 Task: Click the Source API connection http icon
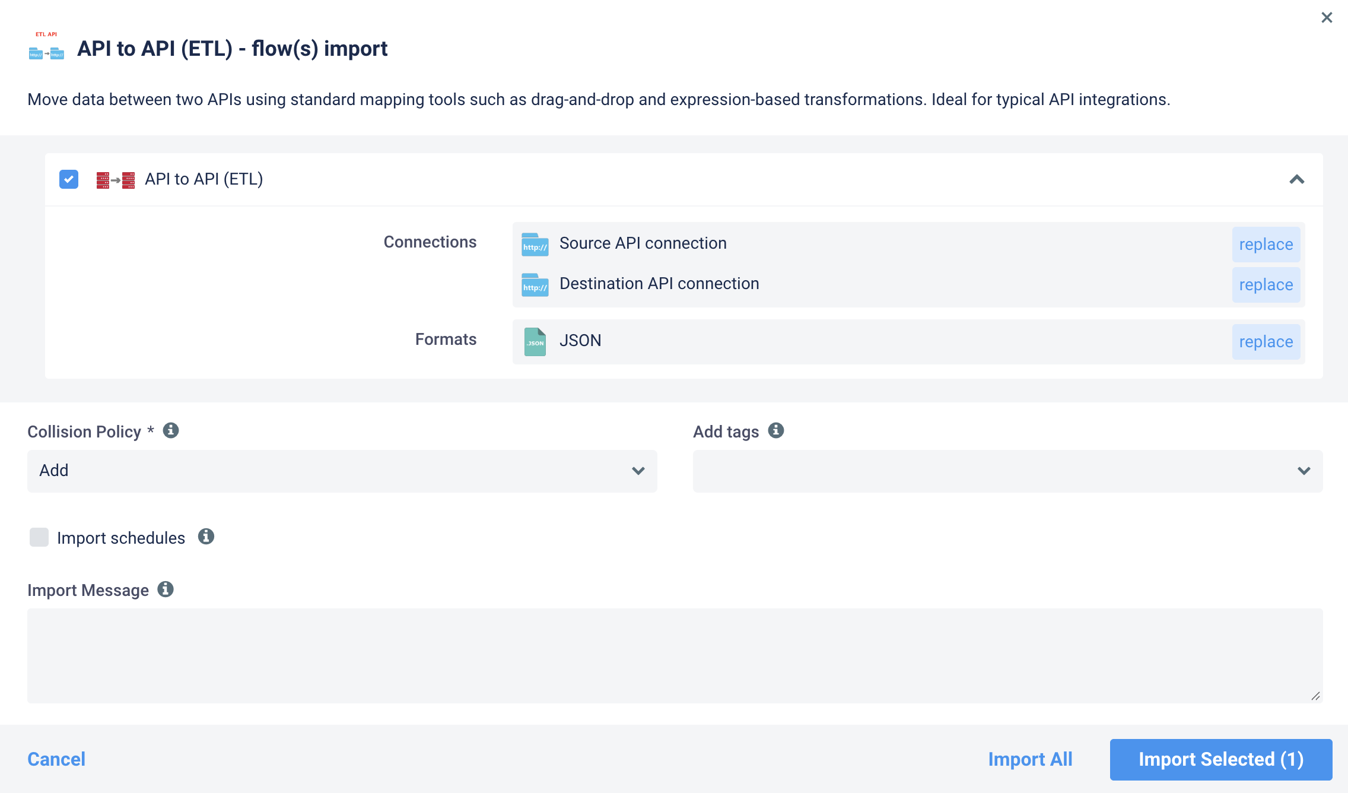[x=535, y=244]
